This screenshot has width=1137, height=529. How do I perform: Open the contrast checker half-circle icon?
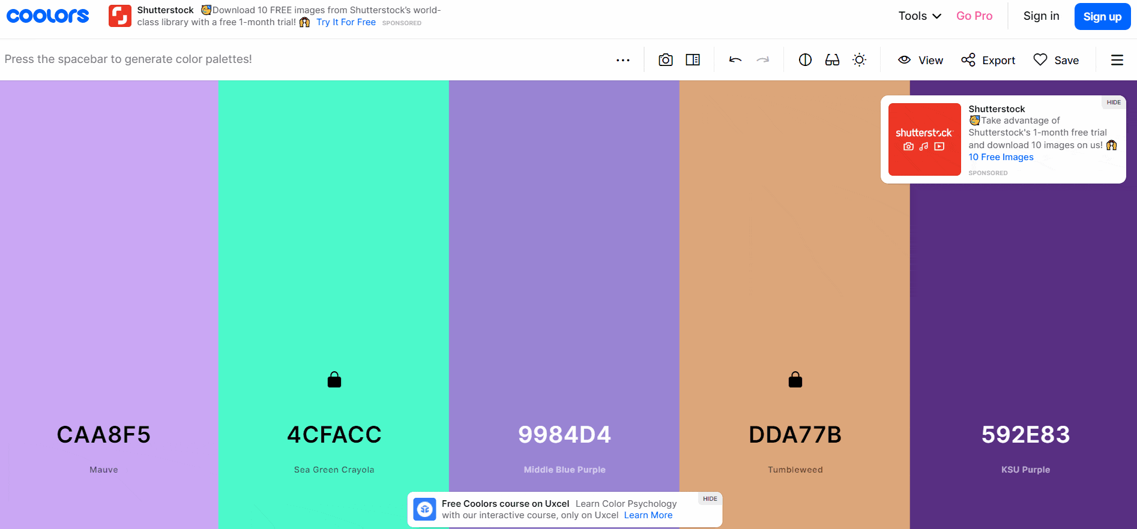(806, 60)
